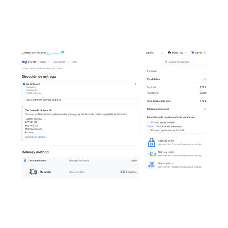Click Solicitar un cambio link
The height and width of the screenshot is (228, 228).
[x=35, y=137]
